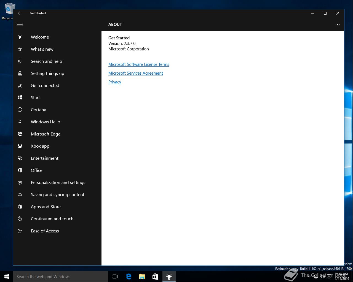Click the Setting things up icon
The width and height of the screenshot is (353, 282).
click(20, 73)
